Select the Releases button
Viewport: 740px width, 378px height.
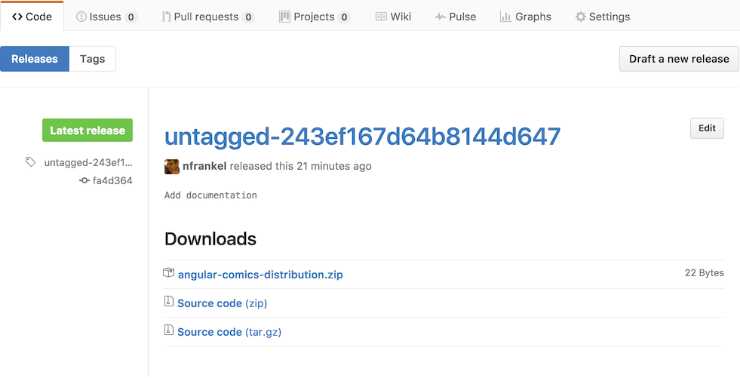35,59
